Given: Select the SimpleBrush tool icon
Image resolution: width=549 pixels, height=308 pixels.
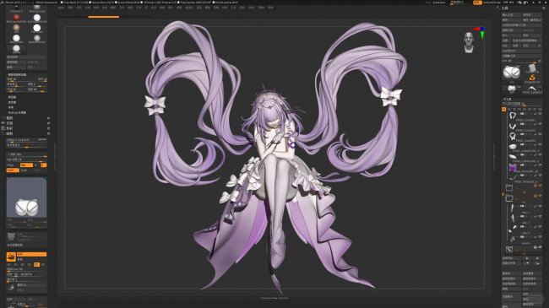Looking at the screenshot, I should click(533, 78).
